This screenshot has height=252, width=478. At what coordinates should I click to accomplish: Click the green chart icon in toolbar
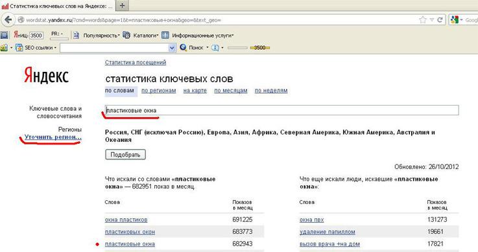[x=4, y=47]
